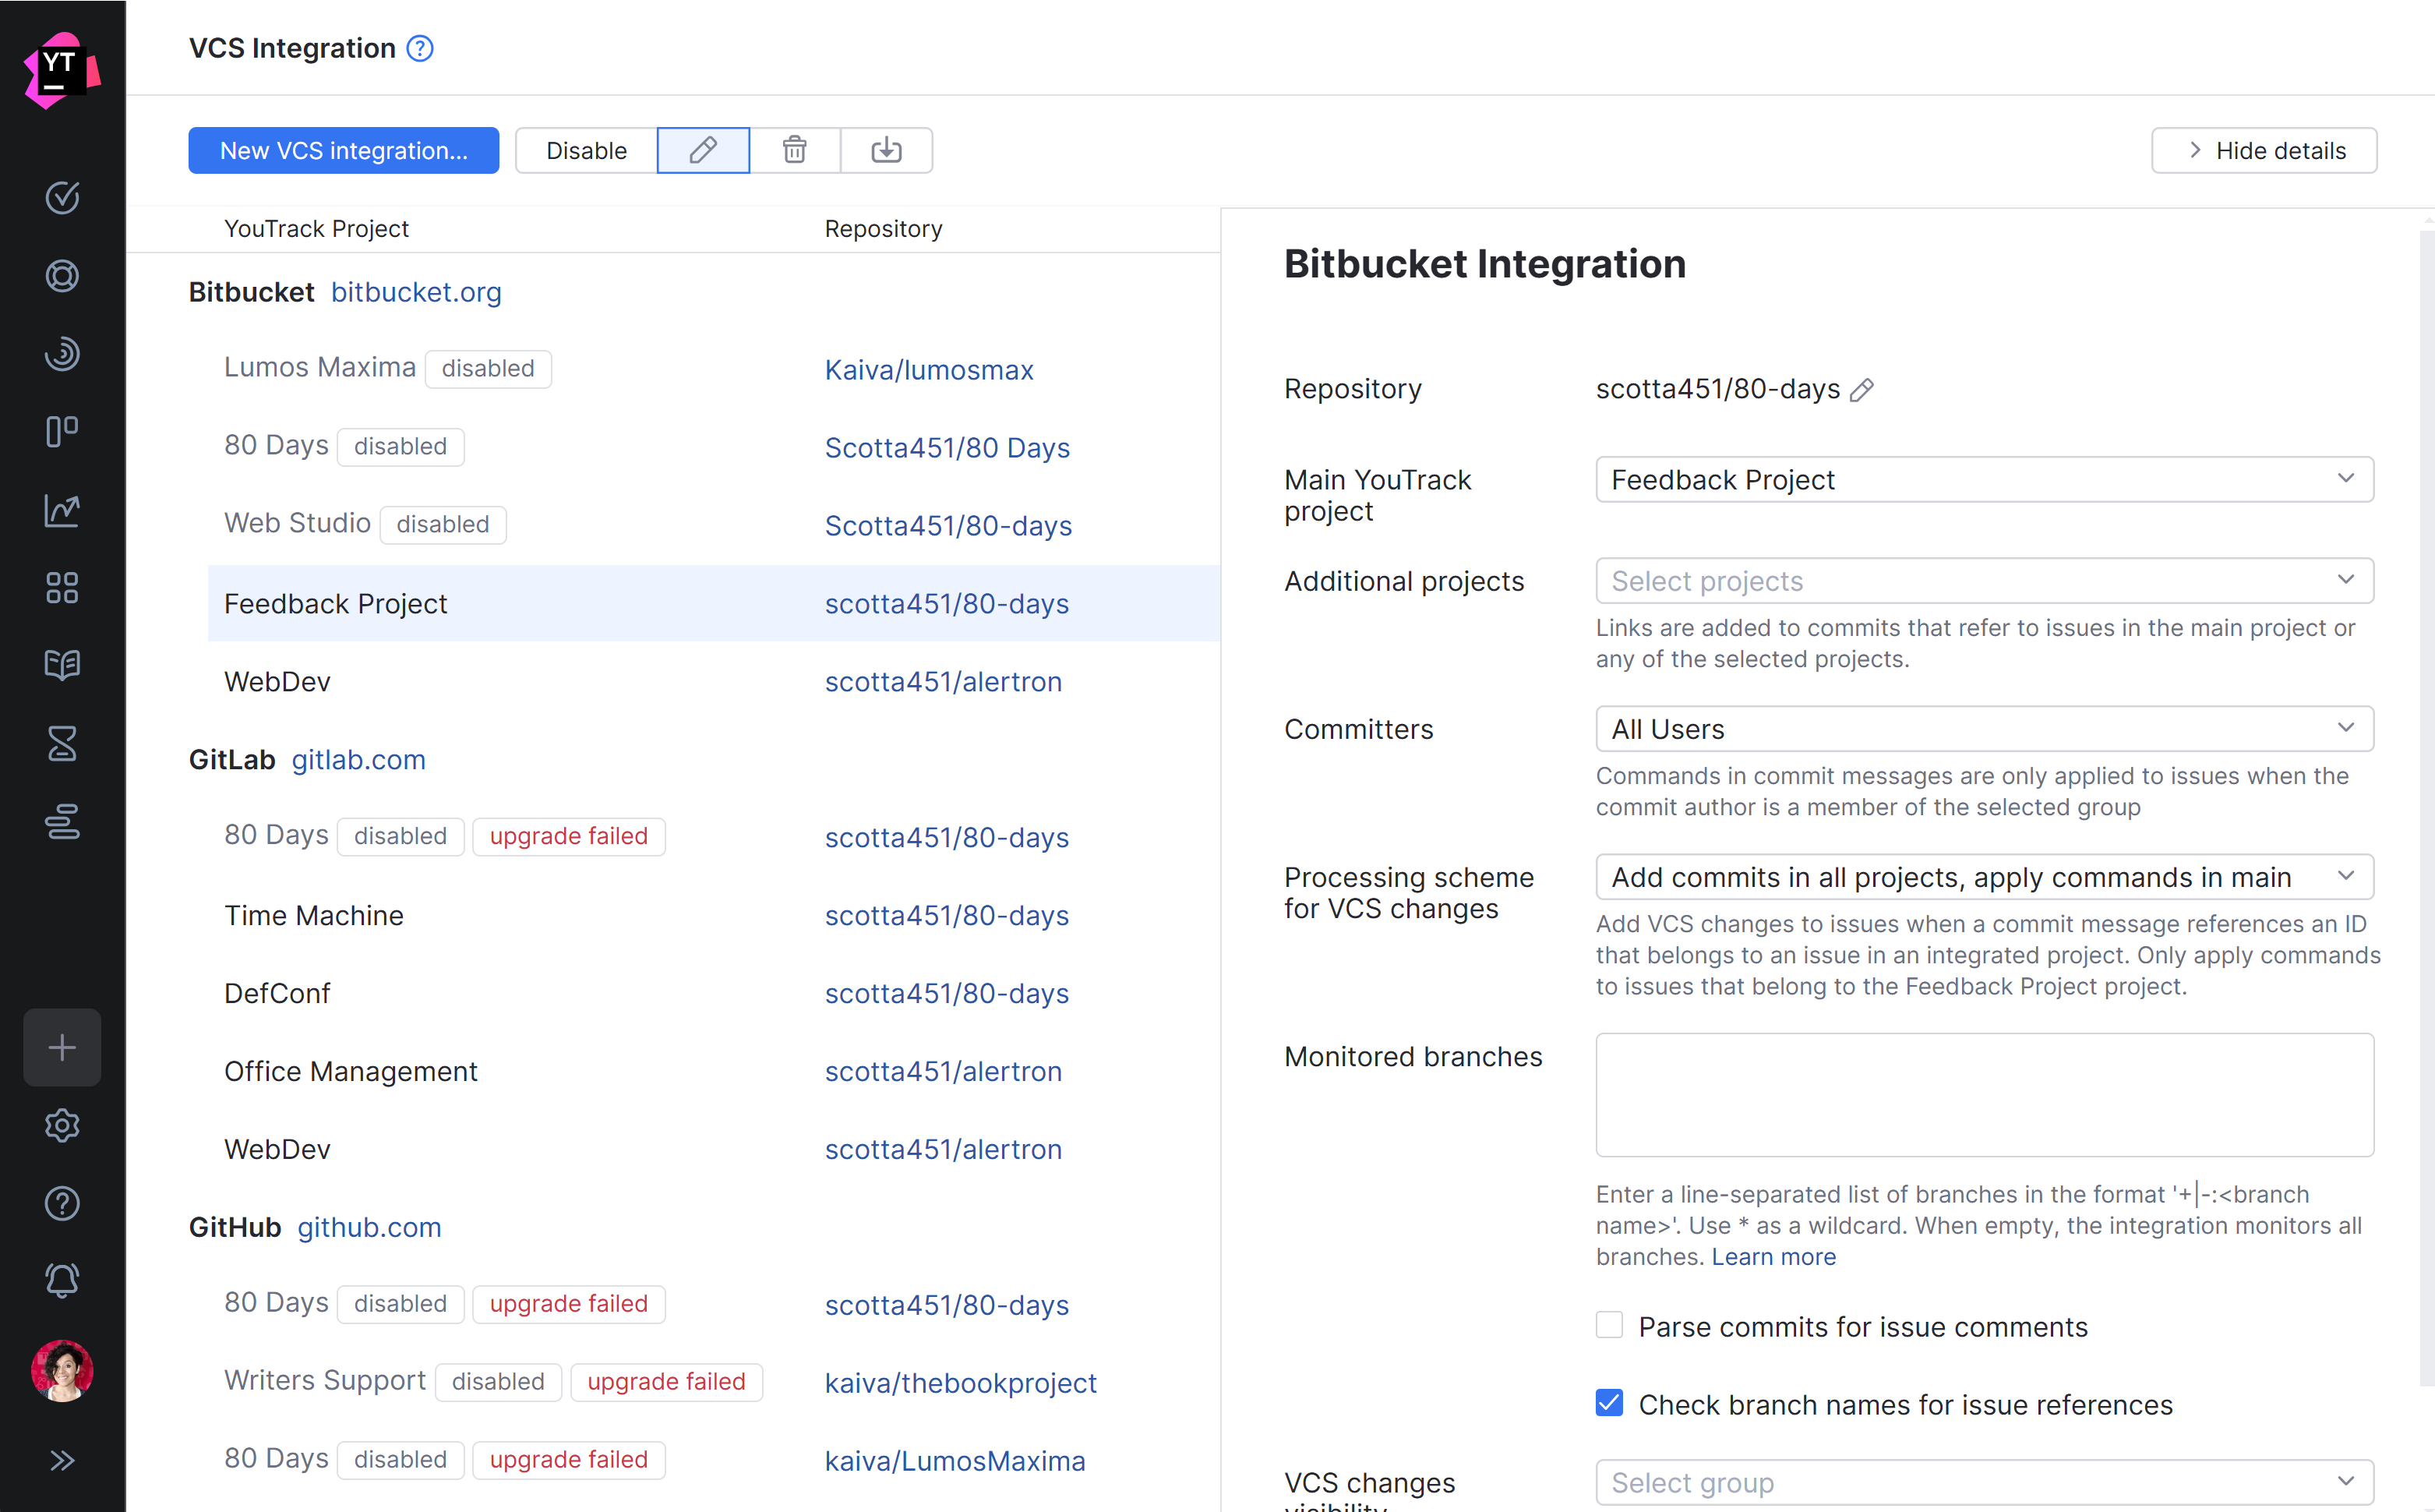Select the Reports chart icon

pos(62,510)
